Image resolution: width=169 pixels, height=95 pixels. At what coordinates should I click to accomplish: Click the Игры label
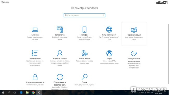pyautogui.click(x=109, y=59)
